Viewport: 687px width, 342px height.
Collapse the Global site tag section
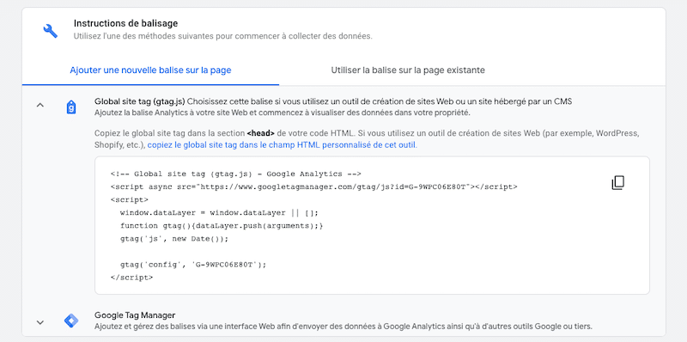coord(40,105)
